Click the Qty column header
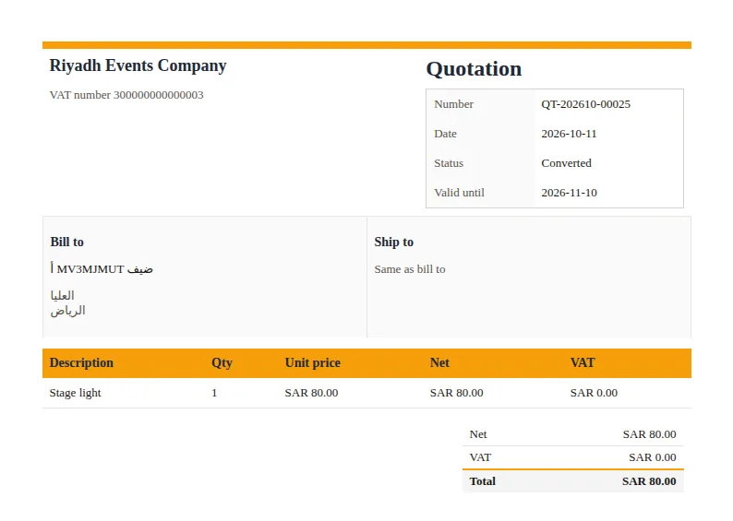This screenshot has width=733, height=521. (x=222, y=362)
